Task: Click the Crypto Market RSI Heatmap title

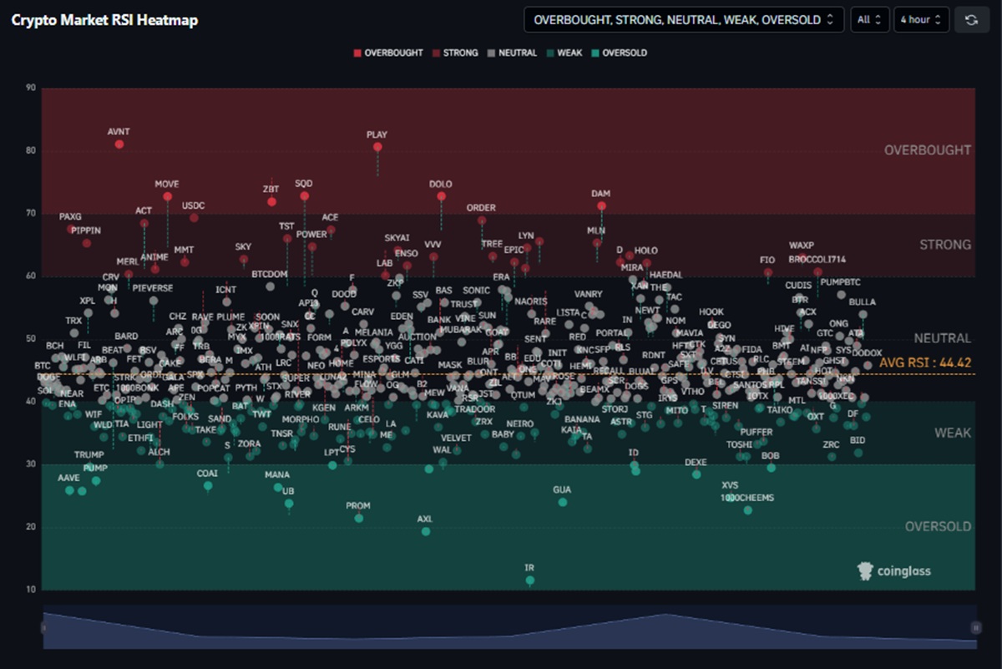Action: point(104,20)
